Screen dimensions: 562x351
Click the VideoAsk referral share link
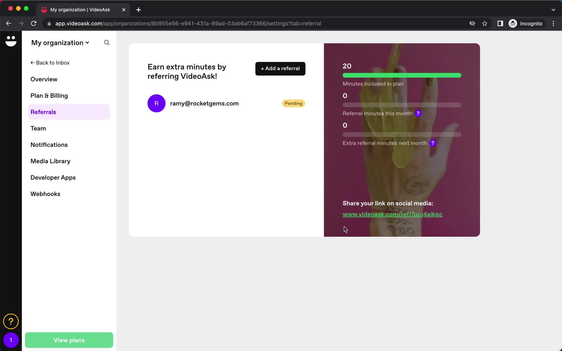pos(393,214)
